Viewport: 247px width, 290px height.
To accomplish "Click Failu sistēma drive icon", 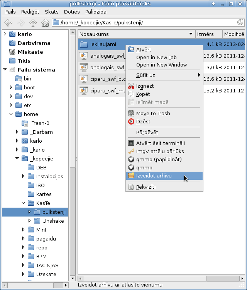I will point(12,70).
